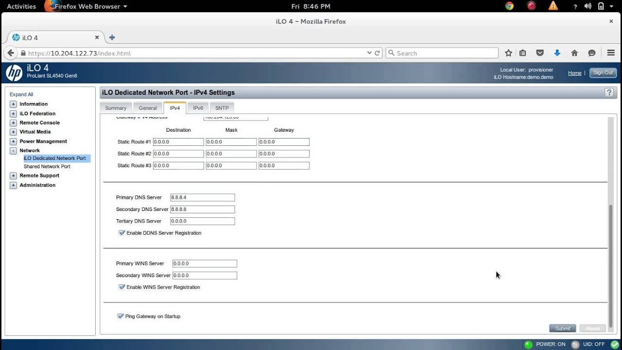Click the Secondary DNS Server field
The image size is (622, 350).
click(203, 210)
